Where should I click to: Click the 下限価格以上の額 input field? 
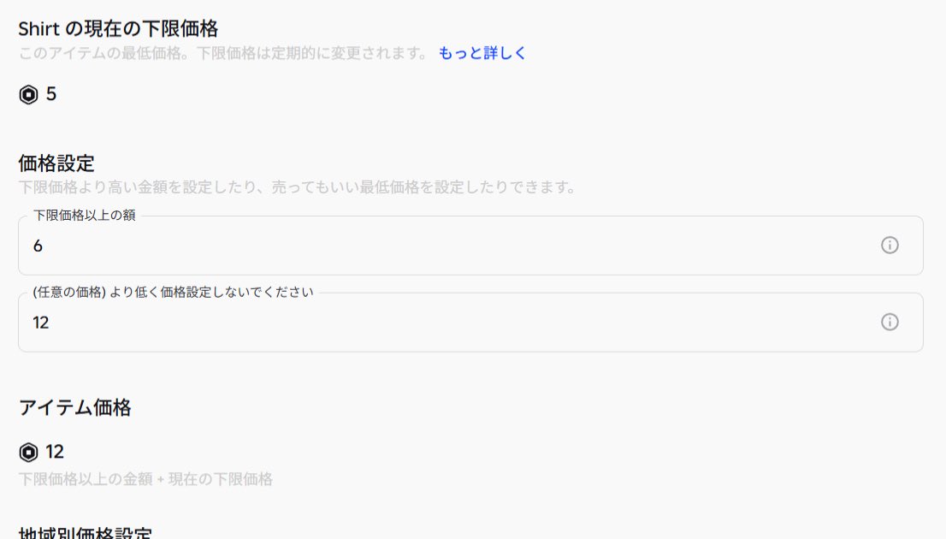click(470, 246)
